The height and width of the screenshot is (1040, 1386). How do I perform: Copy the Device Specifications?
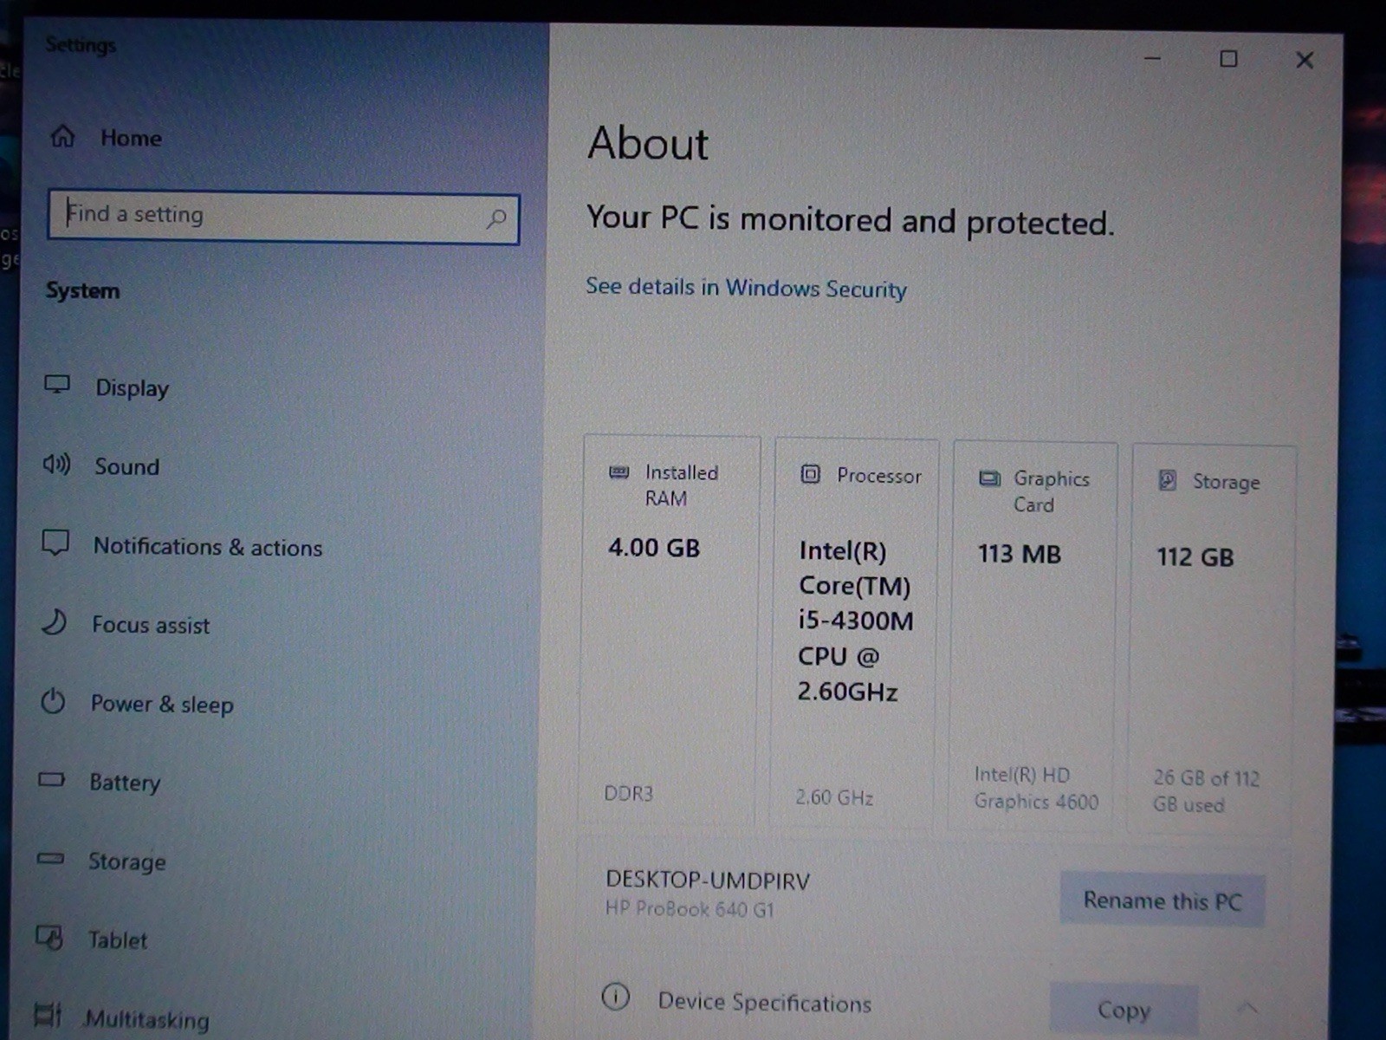click(x=1124, y=1010)
